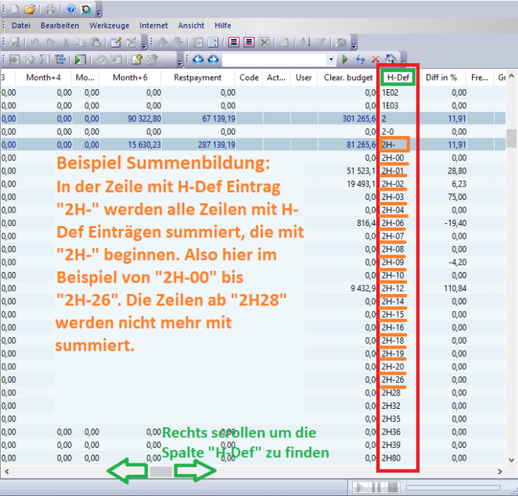Click the Restpayment column header
Image resolution: width=518 pixels, height=496 pixels.
tap(198, 77)
